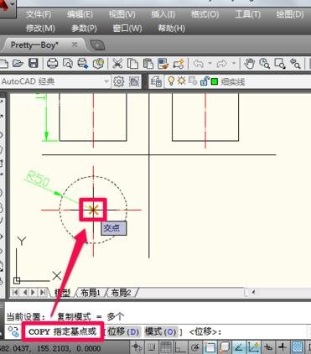Open the 窗口(W) menu
Image resolution: width=311 pixels, height=354 pixels.
127,29
